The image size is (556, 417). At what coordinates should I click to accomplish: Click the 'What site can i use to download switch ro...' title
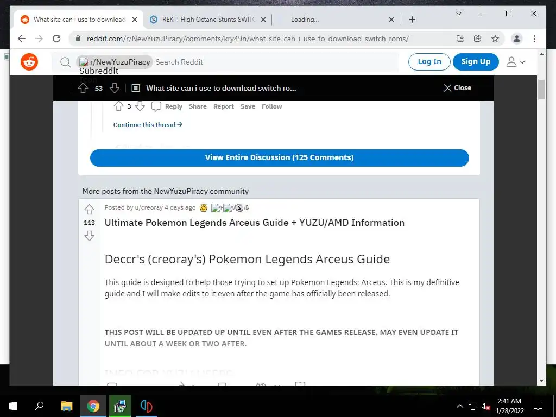click(x=221, y=88)
